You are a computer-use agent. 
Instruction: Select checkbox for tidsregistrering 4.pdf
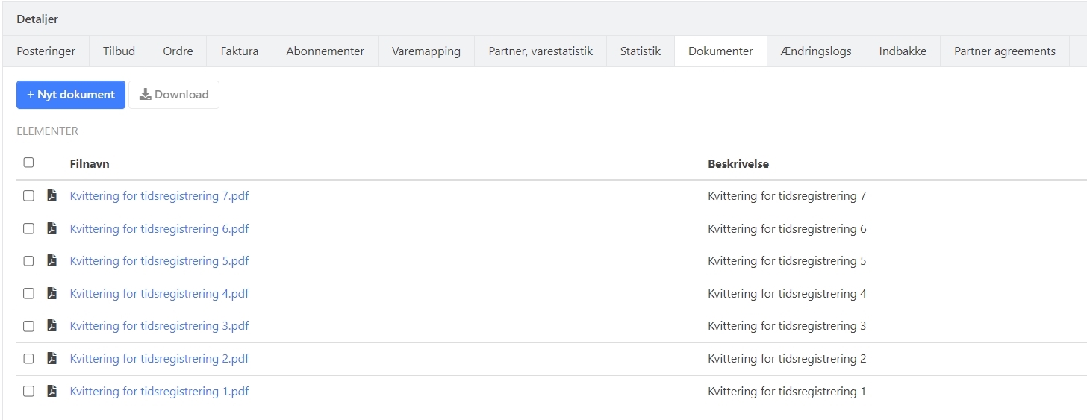click(x=28, y=293)
